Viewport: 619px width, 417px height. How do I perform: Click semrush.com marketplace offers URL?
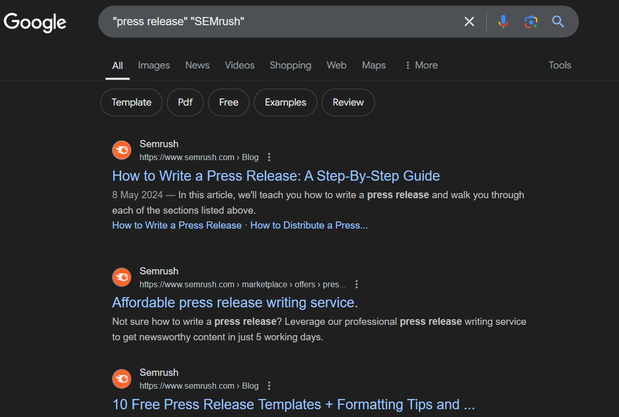243,284
